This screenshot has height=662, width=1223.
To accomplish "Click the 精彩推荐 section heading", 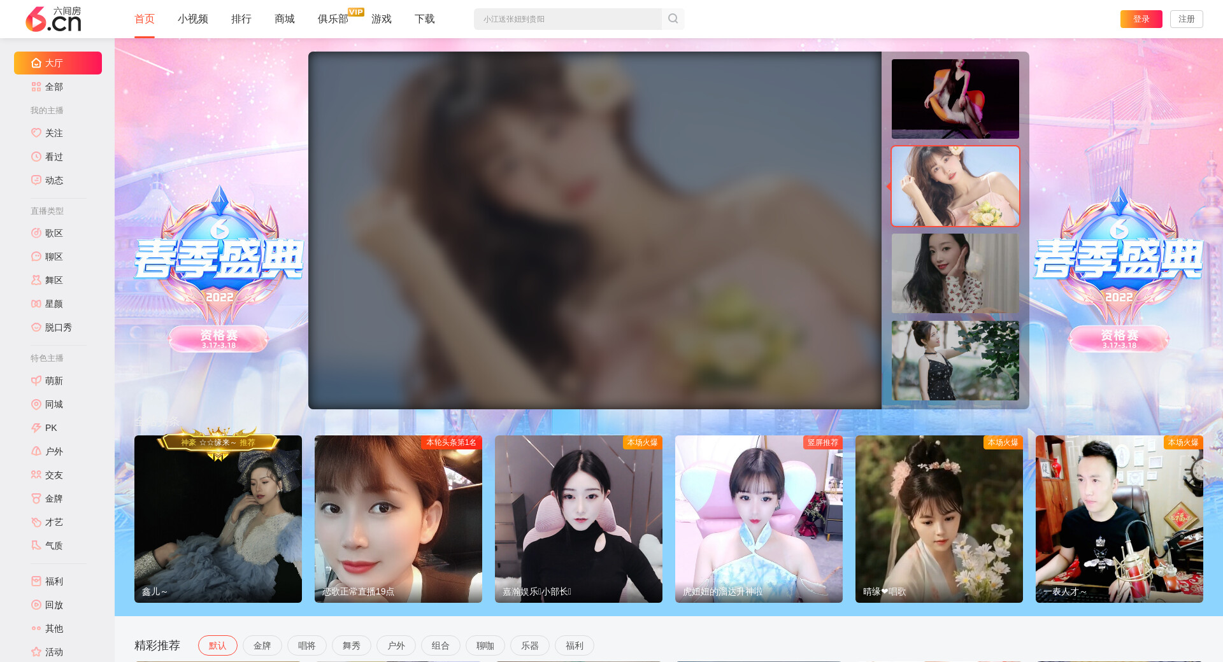I will click(x=157, y=645).
